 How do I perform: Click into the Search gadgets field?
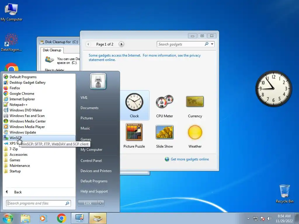(x=180, y=44)
